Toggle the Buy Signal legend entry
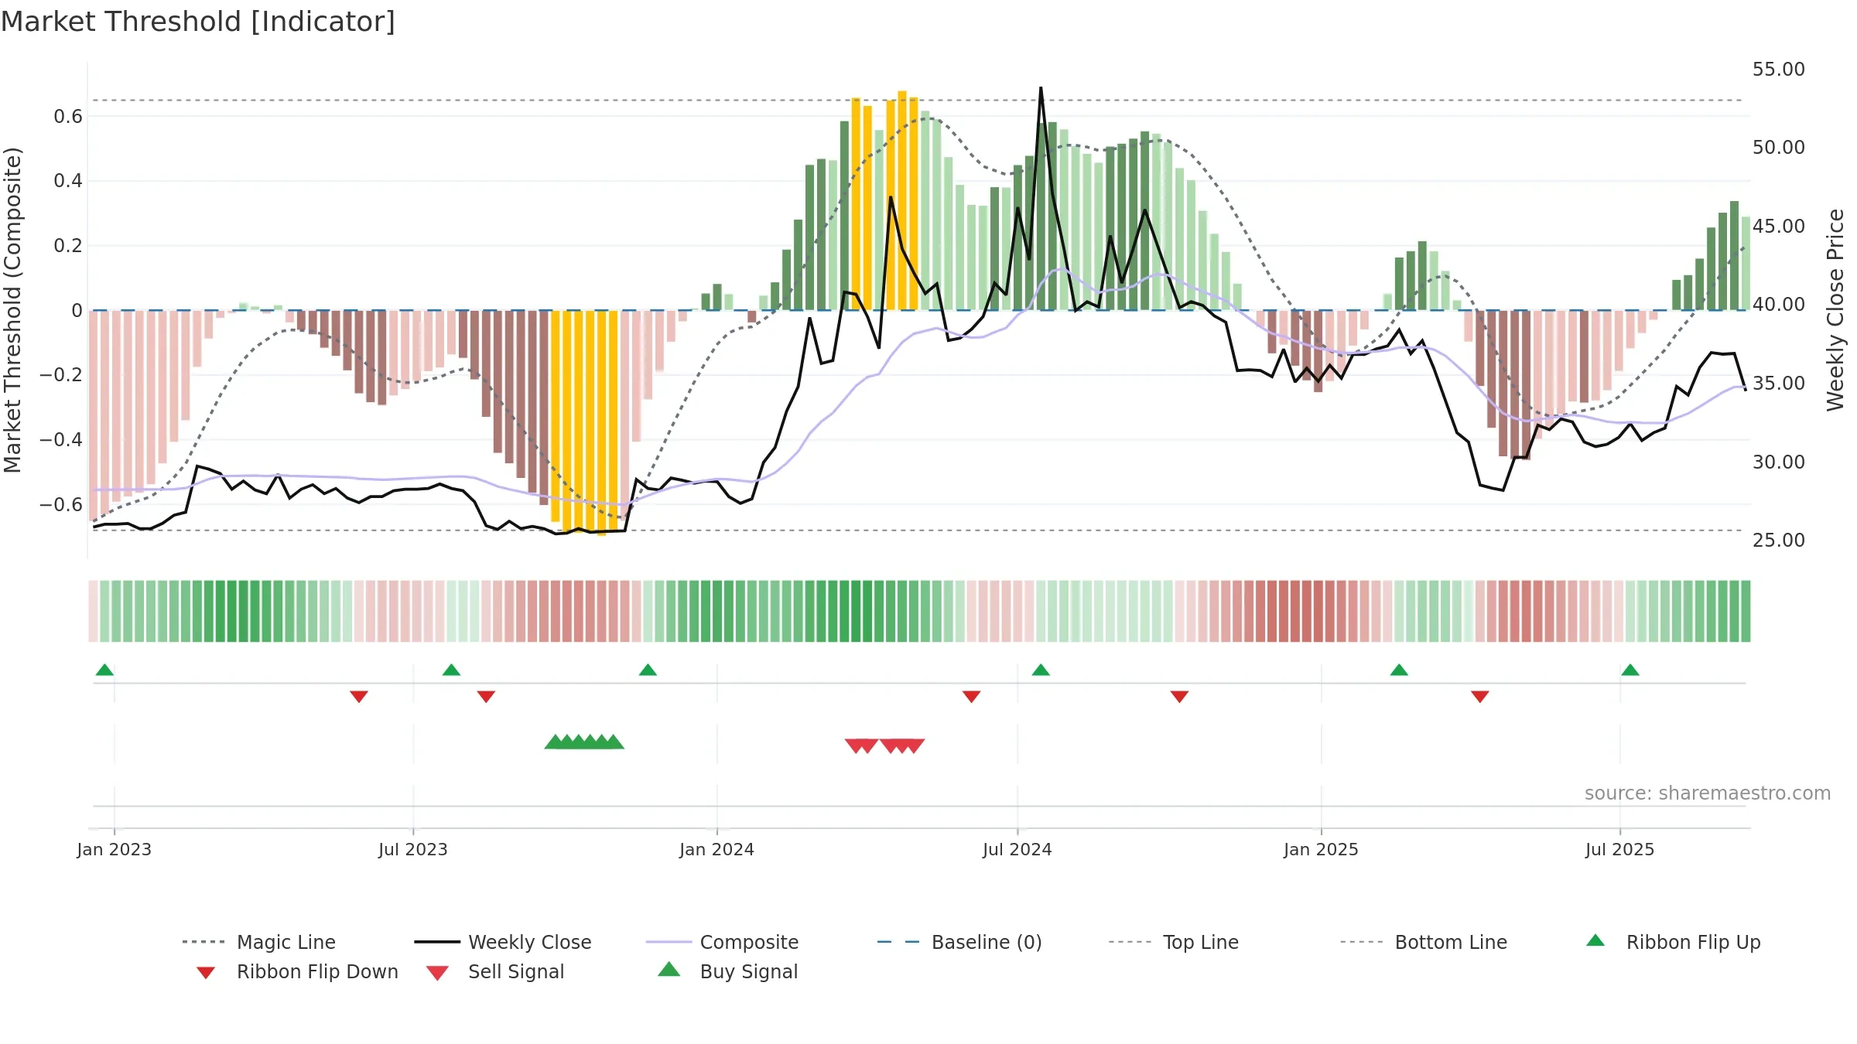 point(727,971)
